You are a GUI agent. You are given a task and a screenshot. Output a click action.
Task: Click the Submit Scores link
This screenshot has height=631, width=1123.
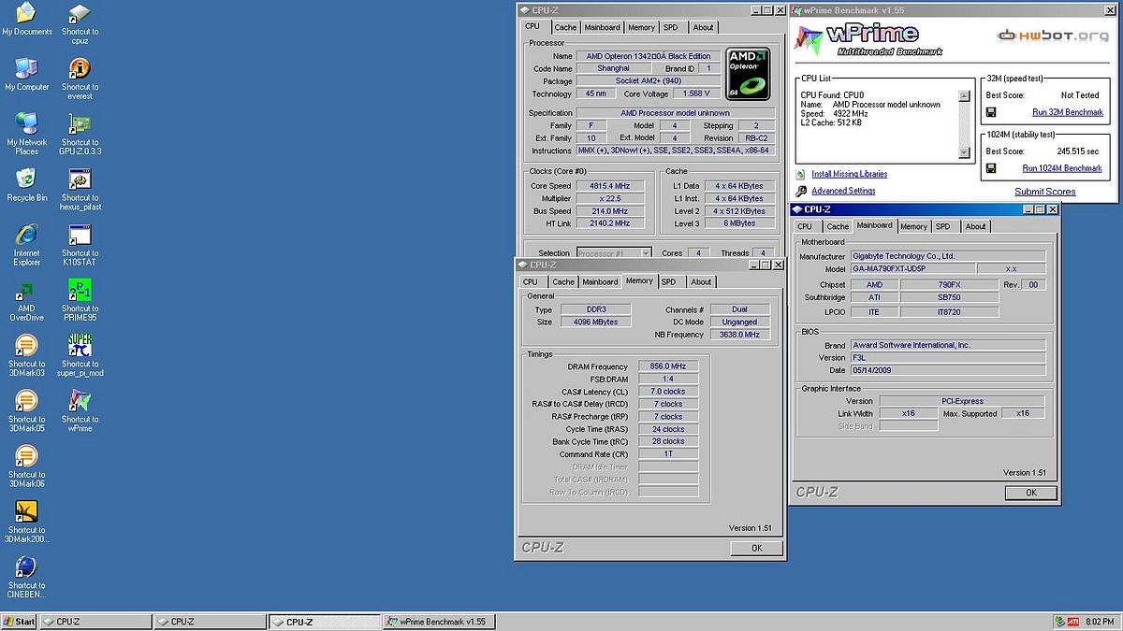[1045, 192]
